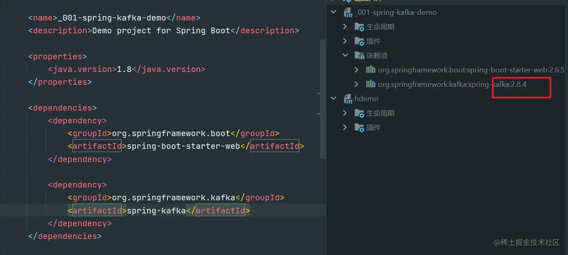Click the spring-boot-starter-web artifactId value in editor
568x255 pixels.
click(183, 146)
